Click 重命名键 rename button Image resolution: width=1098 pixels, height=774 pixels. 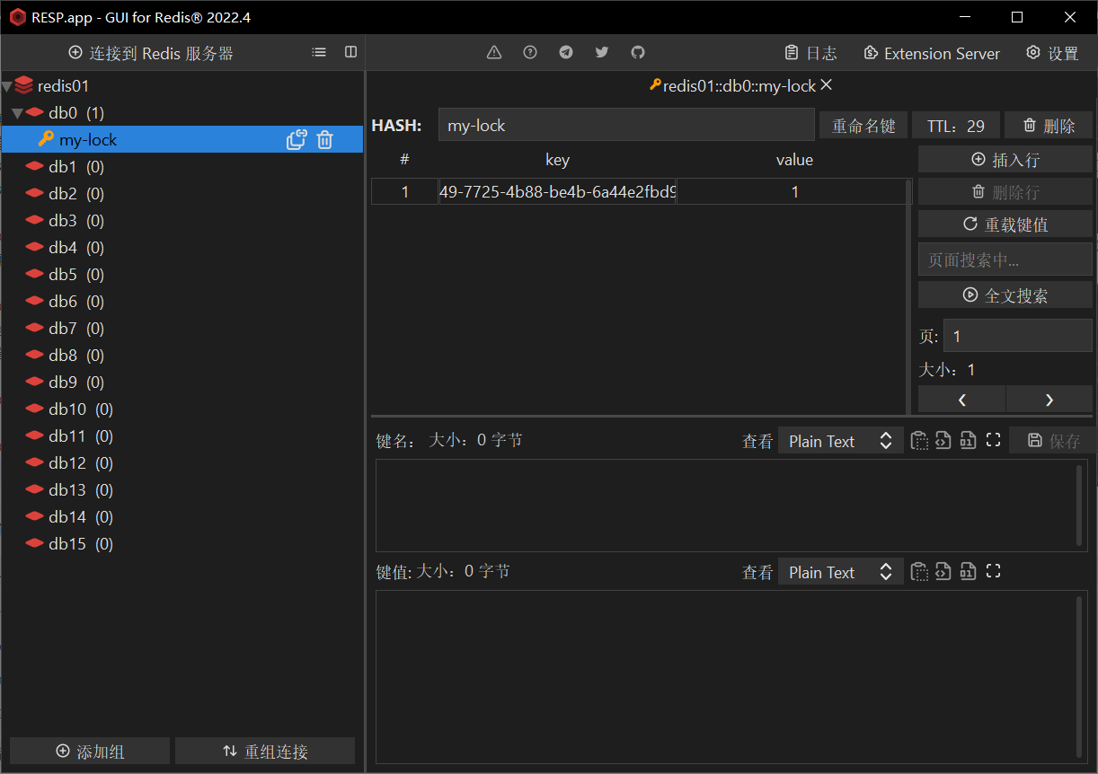pyautogui.click(x=863, y=126)
